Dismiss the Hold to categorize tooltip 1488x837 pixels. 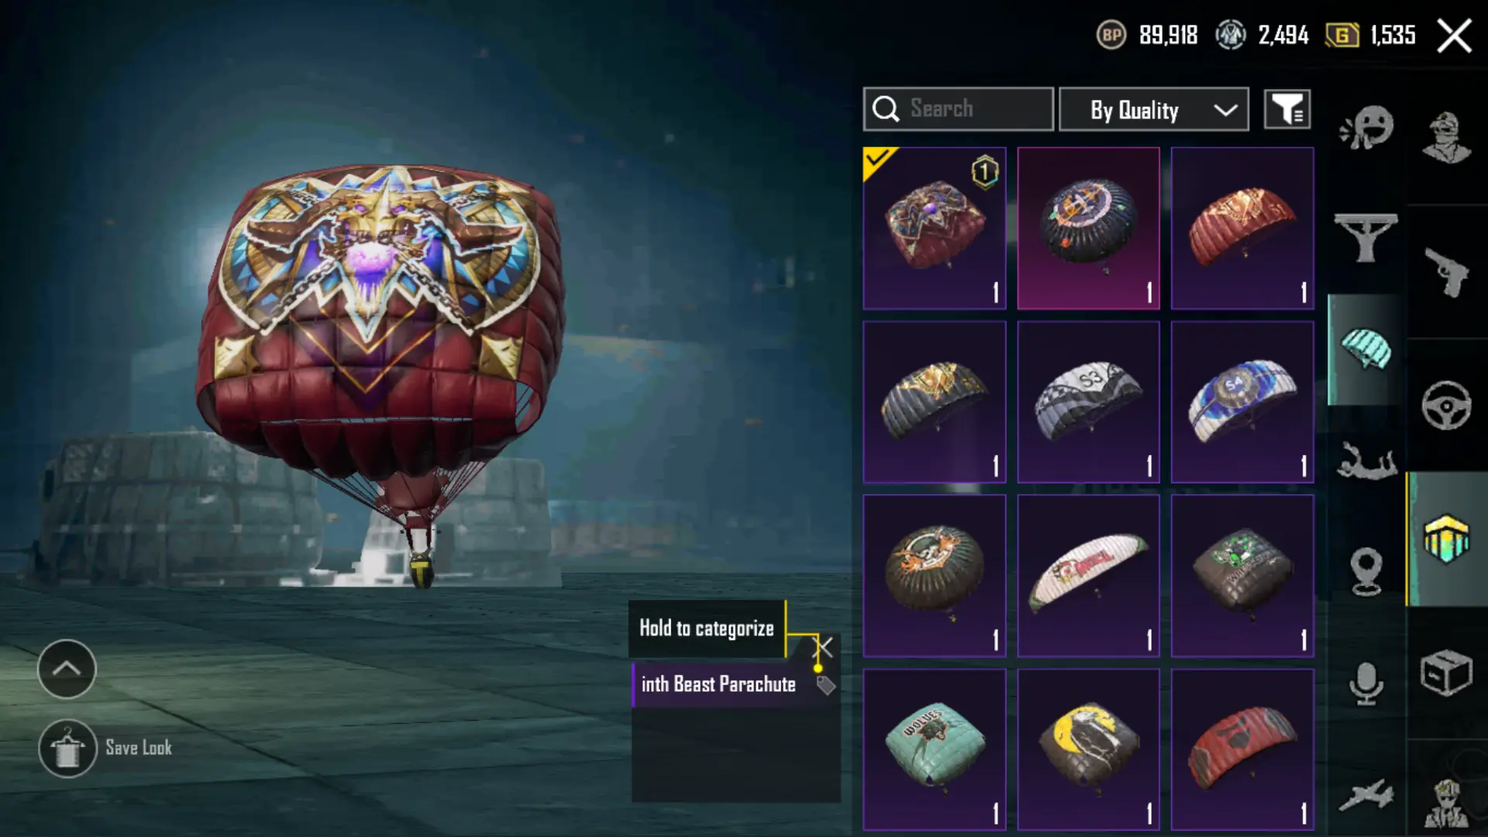(x=823, y=647)
